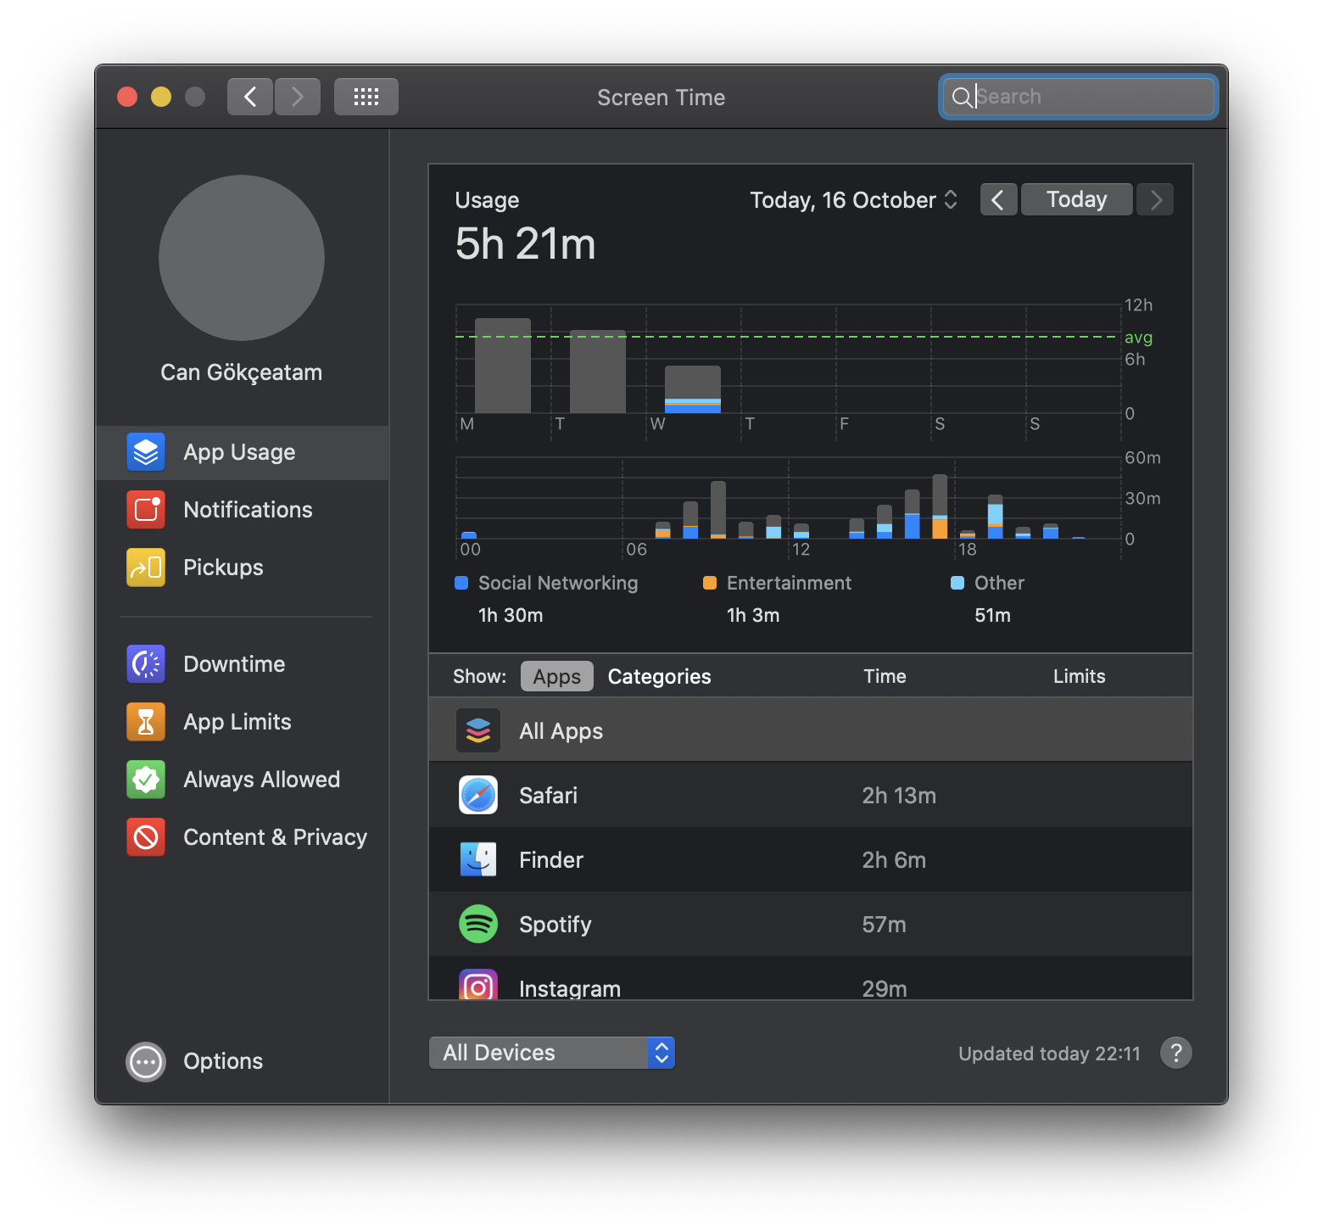Show all preferences grid button
Screen dimensions: 1323x1230
coord(366,97)
